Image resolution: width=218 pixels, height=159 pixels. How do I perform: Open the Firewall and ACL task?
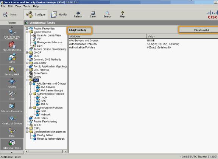(12, 46)
